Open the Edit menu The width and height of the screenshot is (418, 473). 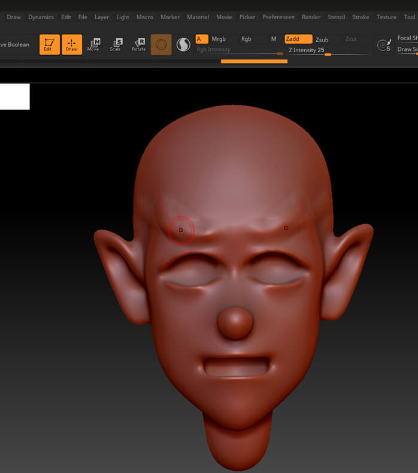pyautogui.click(x=66, y=17)
